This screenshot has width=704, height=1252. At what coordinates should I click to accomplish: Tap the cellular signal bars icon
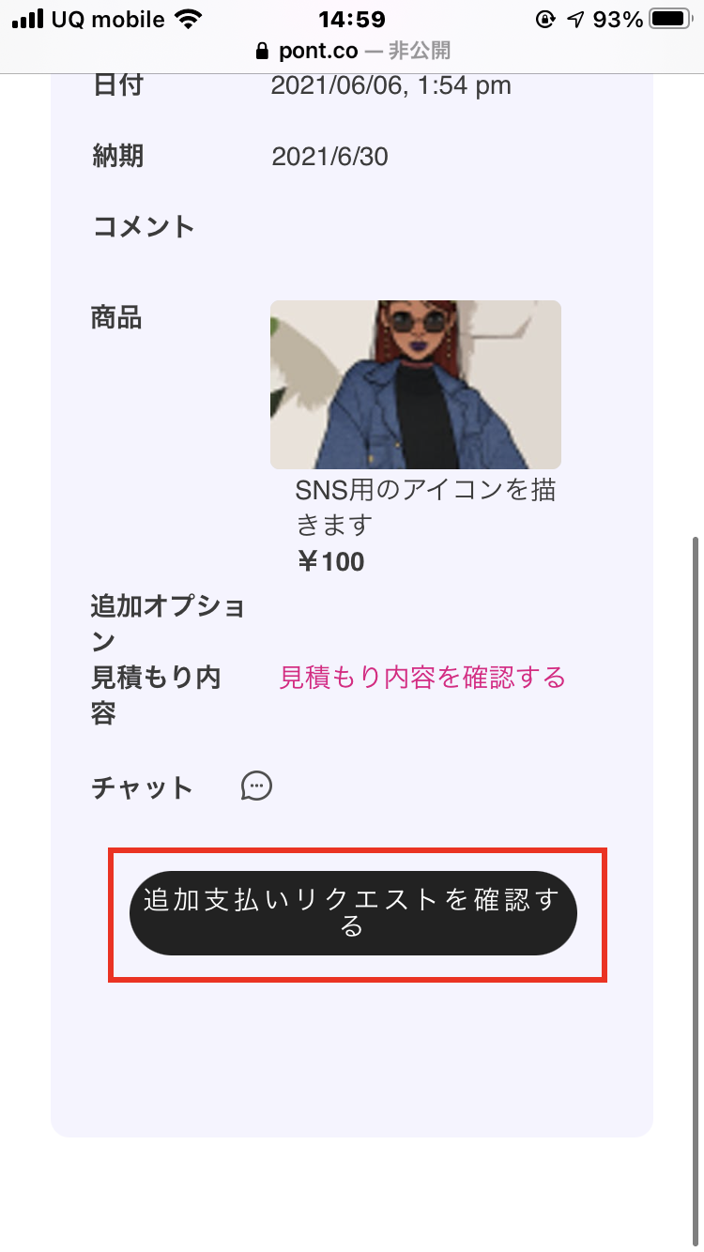pyautogui.click(x=27, y=20)
